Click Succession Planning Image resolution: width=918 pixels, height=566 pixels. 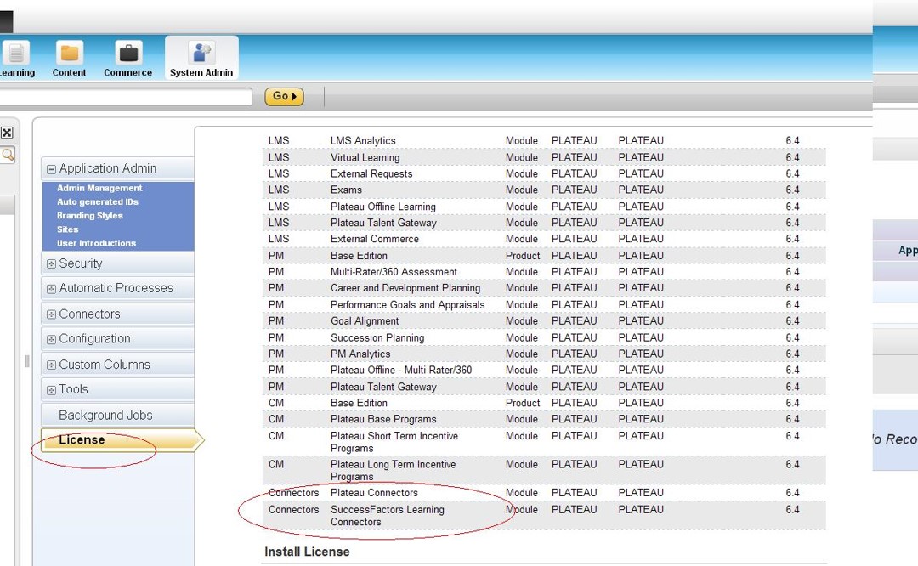[x=377, y=337]
